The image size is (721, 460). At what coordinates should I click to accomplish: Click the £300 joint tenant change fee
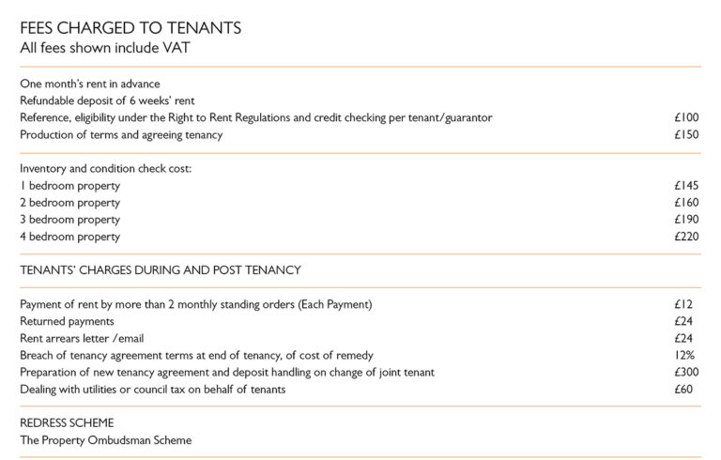point(686,372)
